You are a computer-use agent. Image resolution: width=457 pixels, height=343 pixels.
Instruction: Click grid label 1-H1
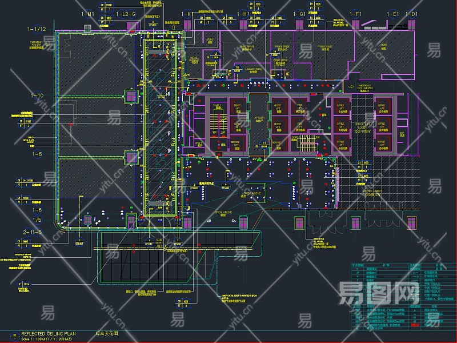pyautogui.click(x=243, y=14)
